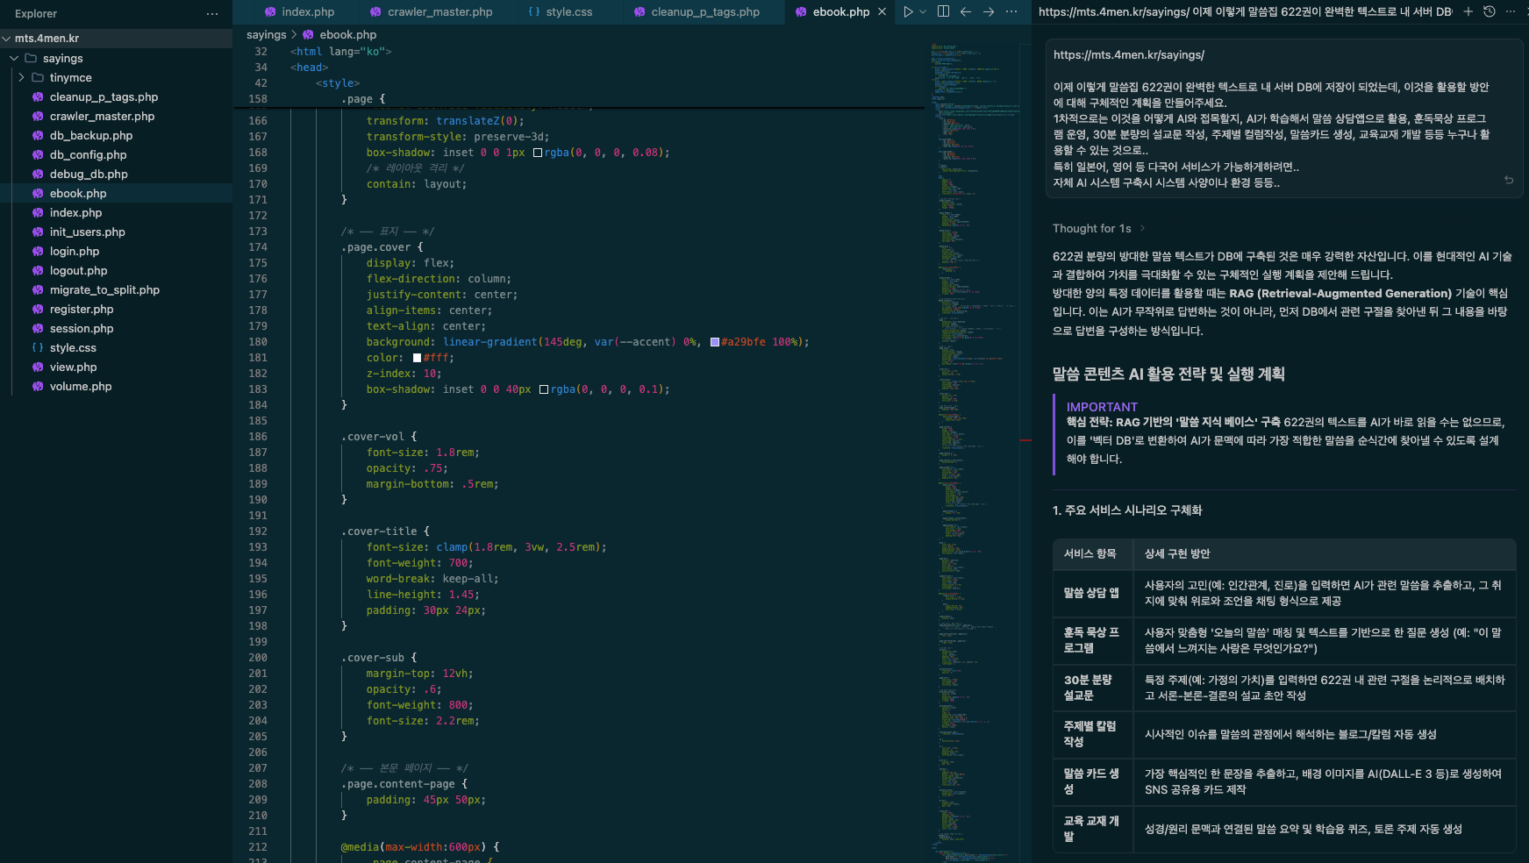Open db_config.php in the file tree
This screenshot has height=863, width=1529.
pos(88,154)
